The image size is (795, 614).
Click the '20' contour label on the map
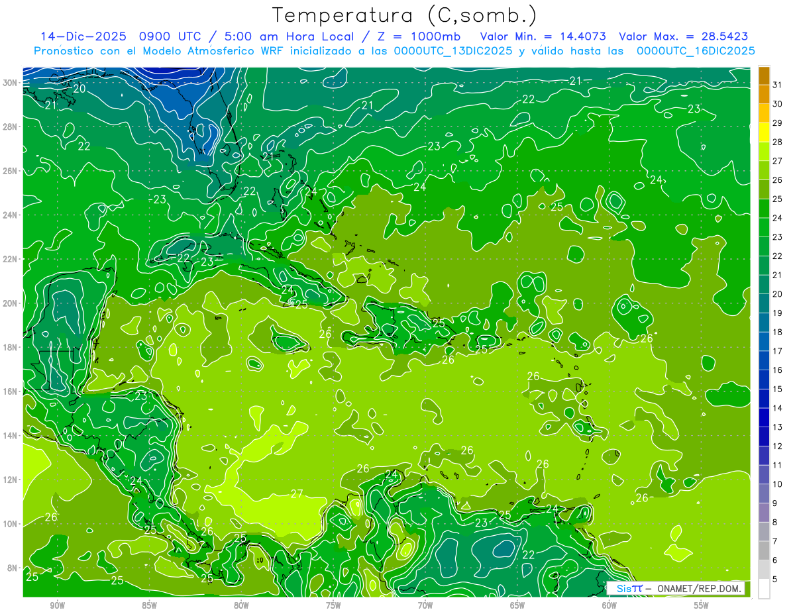pyautogui.click(x=79, y=88)
